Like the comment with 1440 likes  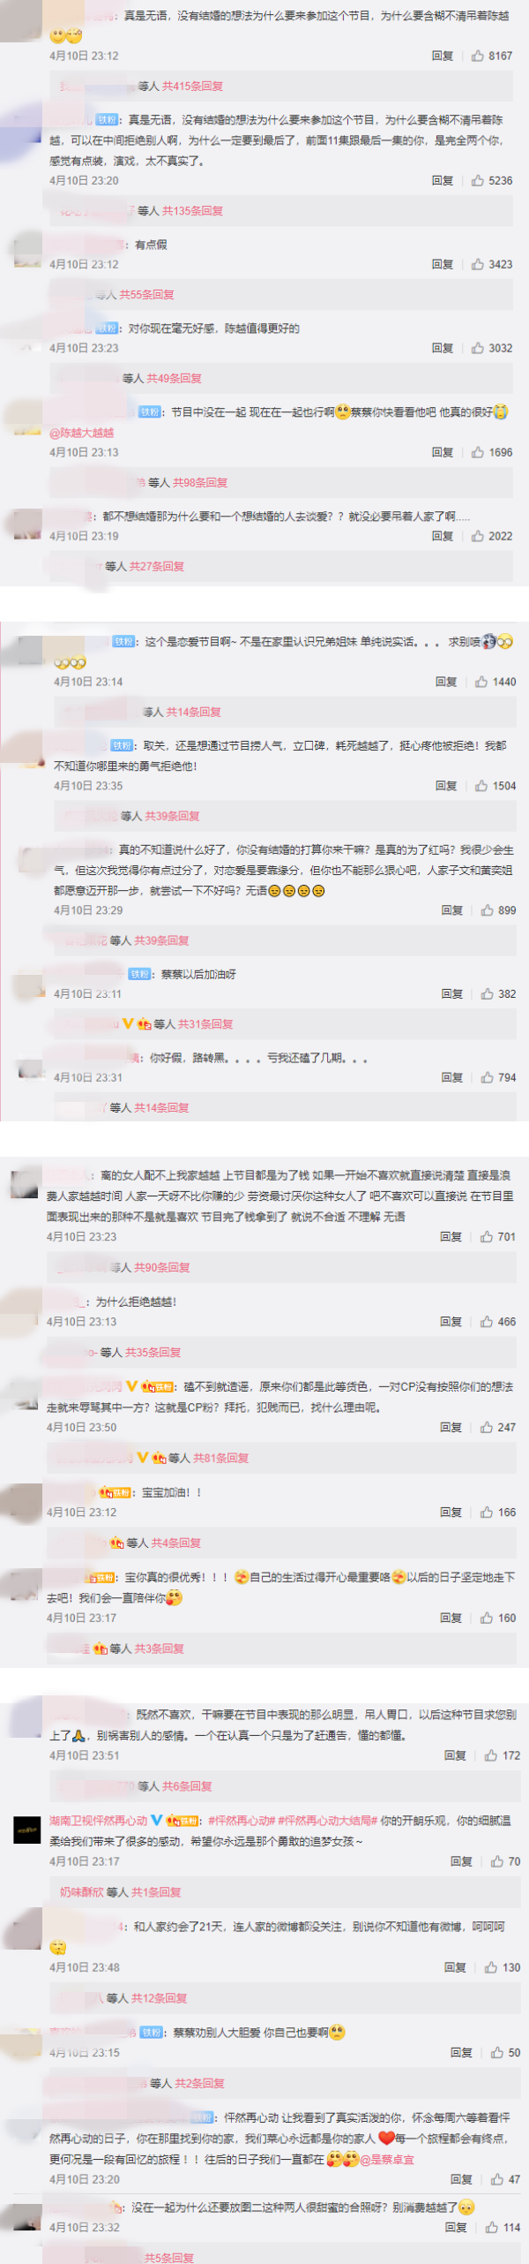tap(481, 682)
